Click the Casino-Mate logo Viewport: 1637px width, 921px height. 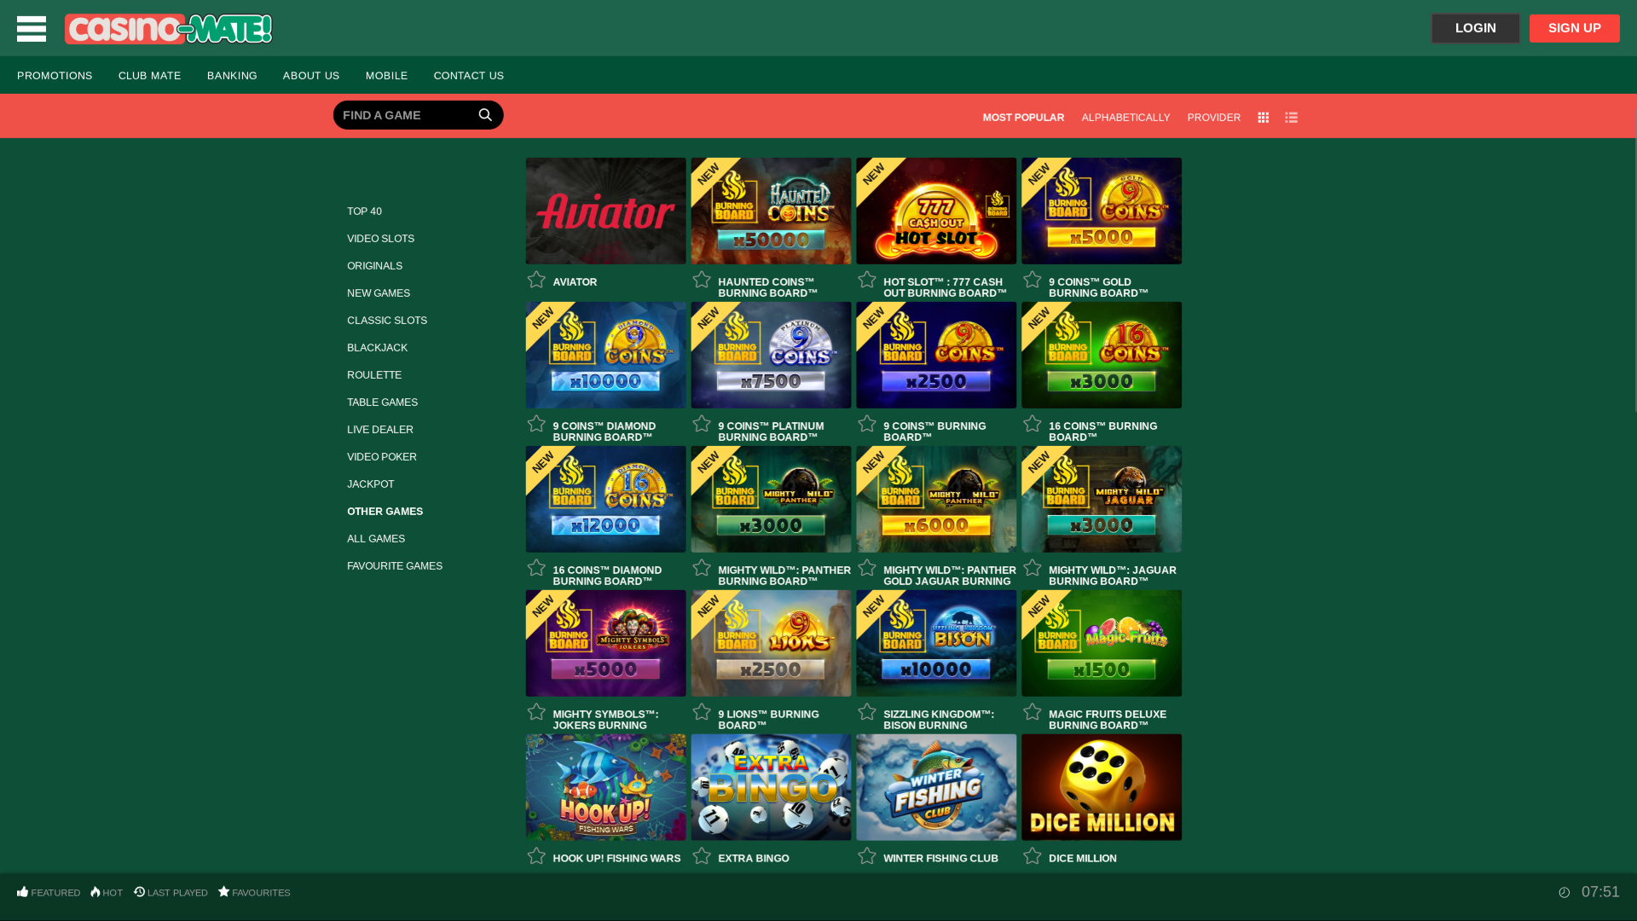pyautogui.click(x=168, y=28)
